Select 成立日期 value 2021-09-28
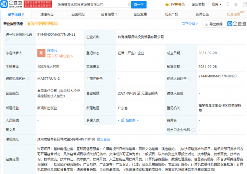 (207, 53)
